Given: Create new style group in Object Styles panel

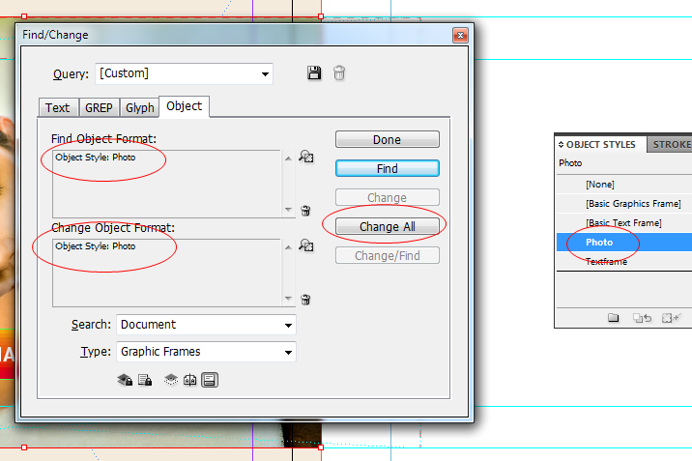Looking at the screenshot, I should click(x=613, y=318).
